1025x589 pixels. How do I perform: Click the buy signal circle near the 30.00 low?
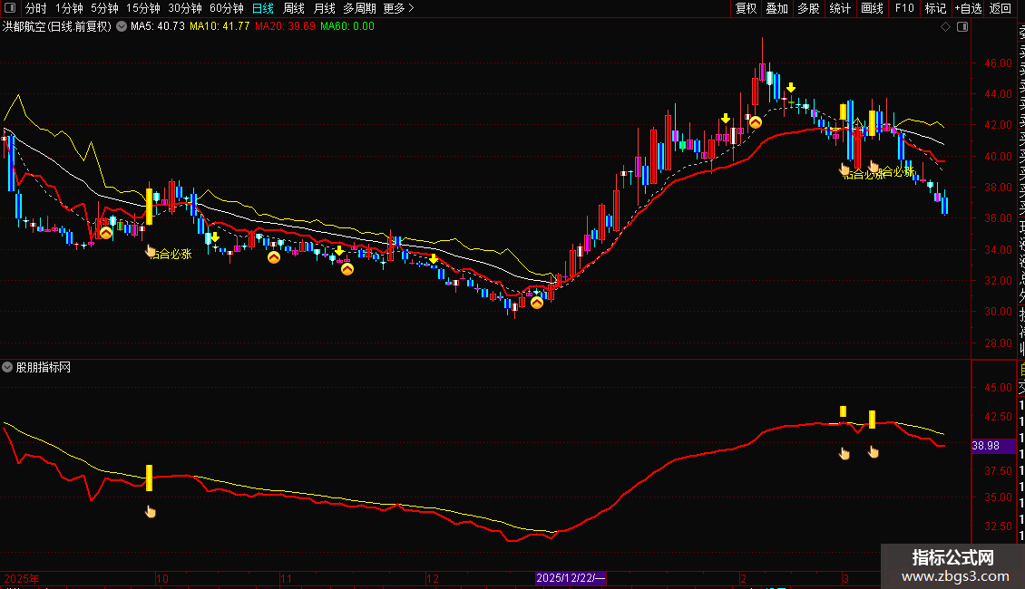point(537,303)
